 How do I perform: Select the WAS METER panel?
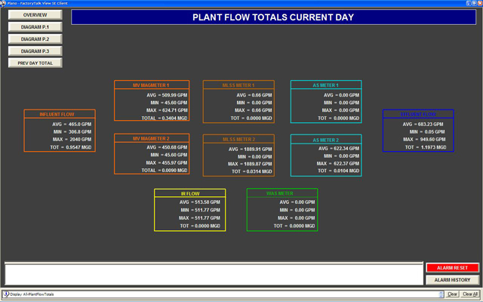tap(282, 210)
